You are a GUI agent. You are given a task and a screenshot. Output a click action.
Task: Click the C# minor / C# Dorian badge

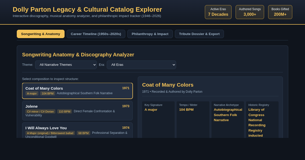click(x=40, y=111)
